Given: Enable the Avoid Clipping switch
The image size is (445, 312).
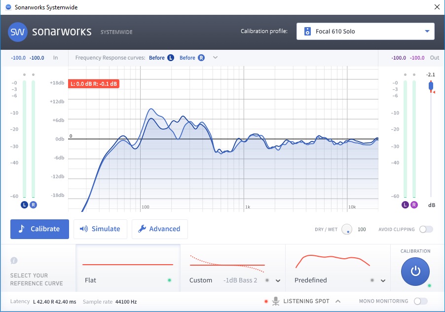Looking at the screenshot, I should (x=426, y=229).
